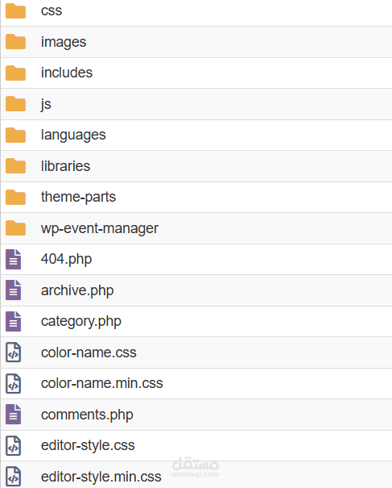Image resolution: width=392 pixels, height=488 pixels.
Task: Click the includes folder icon
Action: 15,73
